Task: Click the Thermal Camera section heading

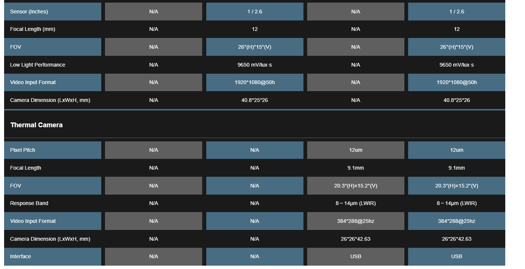Action: 36,125
